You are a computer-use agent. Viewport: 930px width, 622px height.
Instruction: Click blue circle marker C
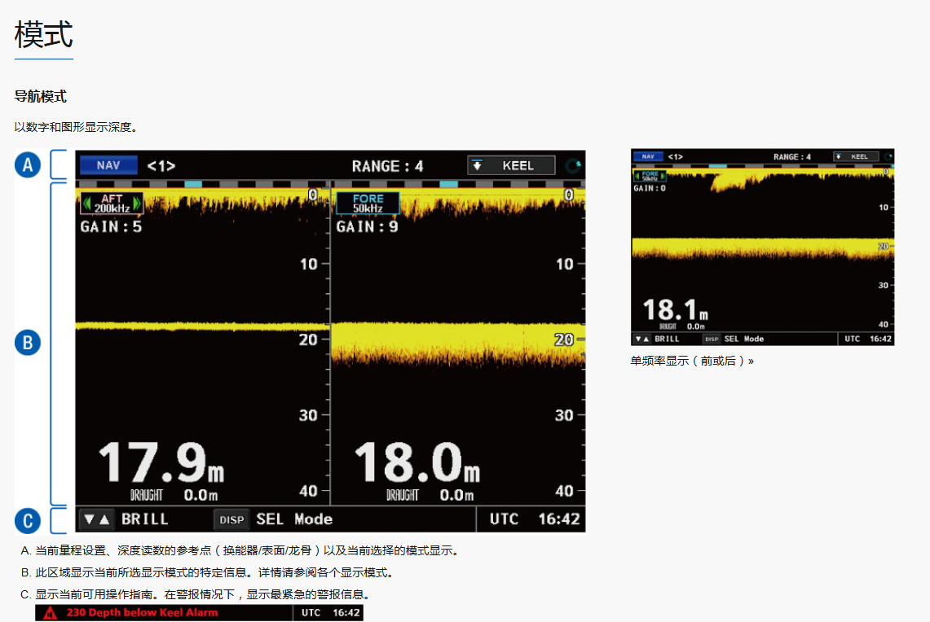pos(28,520)
